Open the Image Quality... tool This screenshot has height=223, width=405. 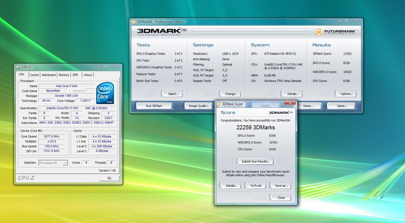199,106
